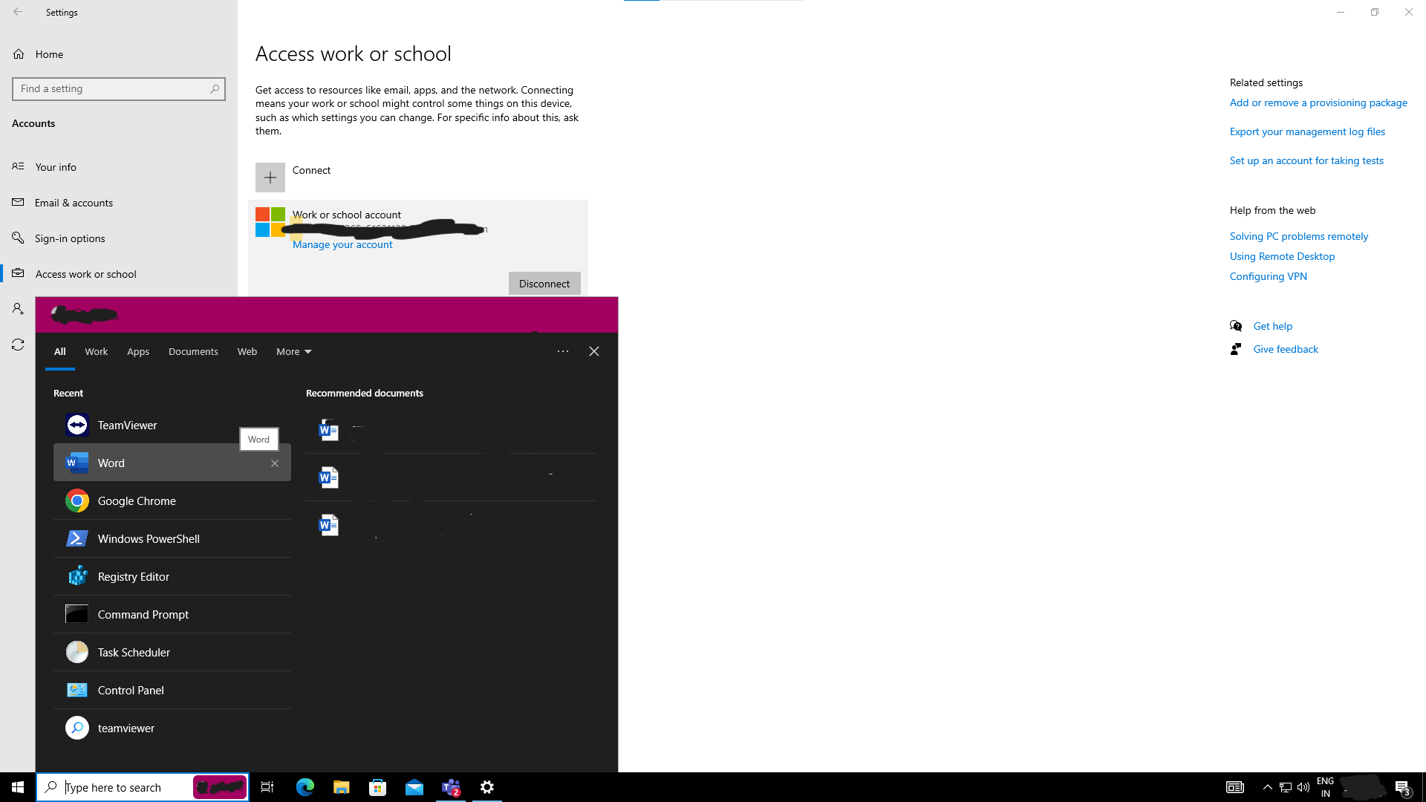Open second recommended Word document
The height and width of the screenshot is (802, 1426).
(452, 477)
